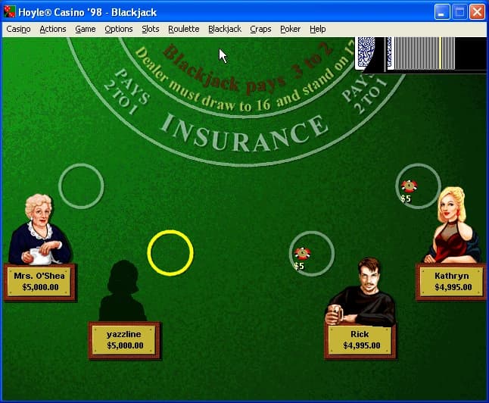This screenshot has width=489, height=403.
Task: Open the Blackjack menu
Action: (225, 29)
